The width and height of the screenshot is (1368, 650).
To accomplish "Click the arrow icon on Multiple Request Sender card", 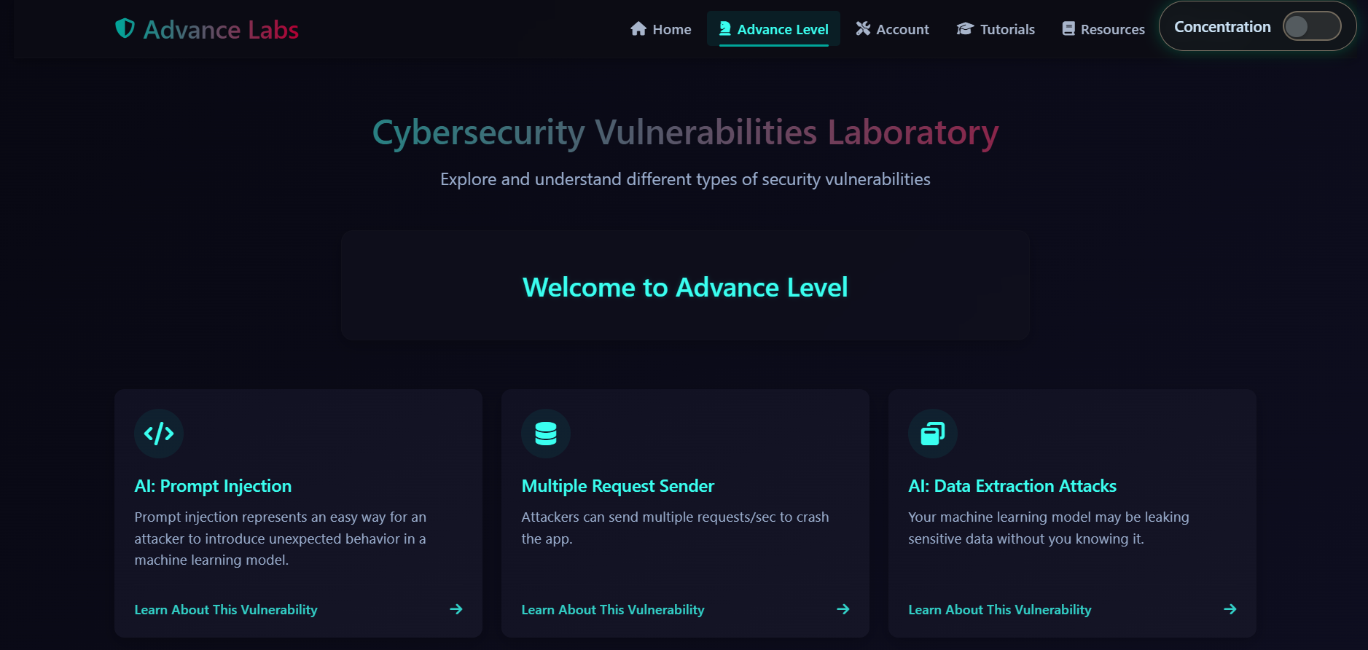I will (x=843, y=609).
